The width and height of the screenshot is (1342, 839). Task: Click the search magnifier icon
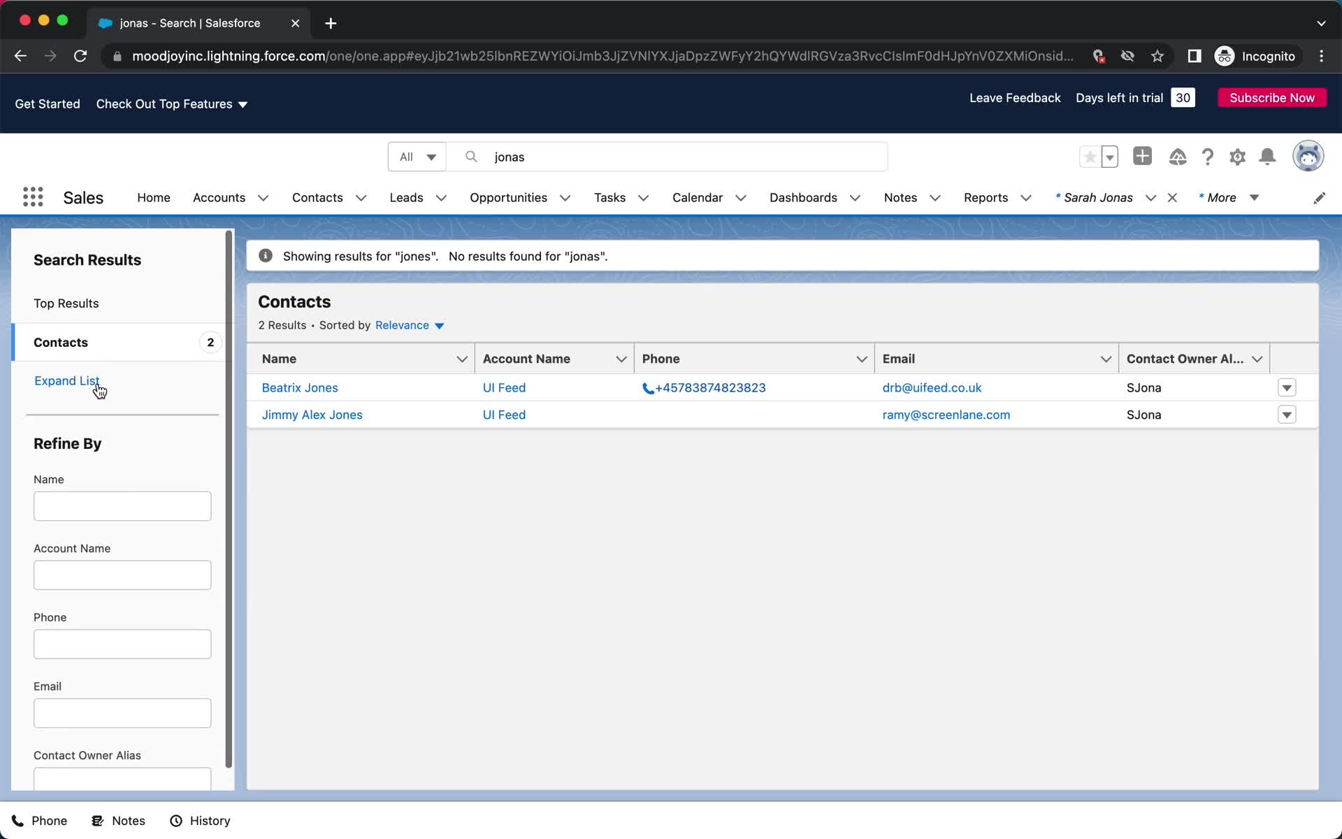(471, 157)
